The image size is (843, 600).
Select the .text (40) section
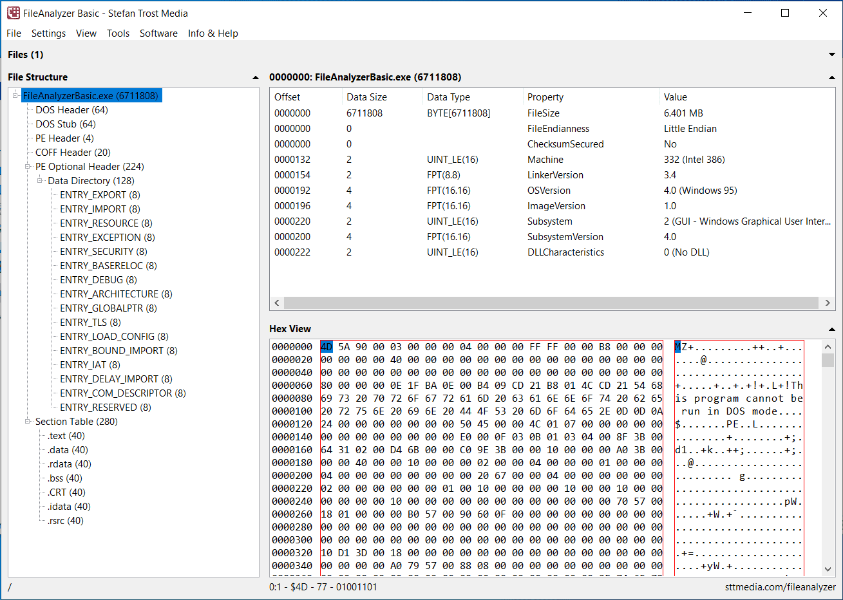coord(66,436)
